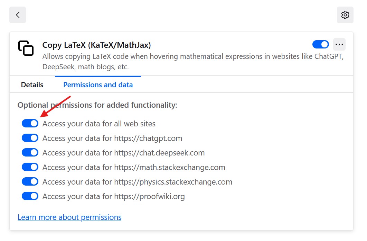Click the back navigation arrow

coord(17,15)
